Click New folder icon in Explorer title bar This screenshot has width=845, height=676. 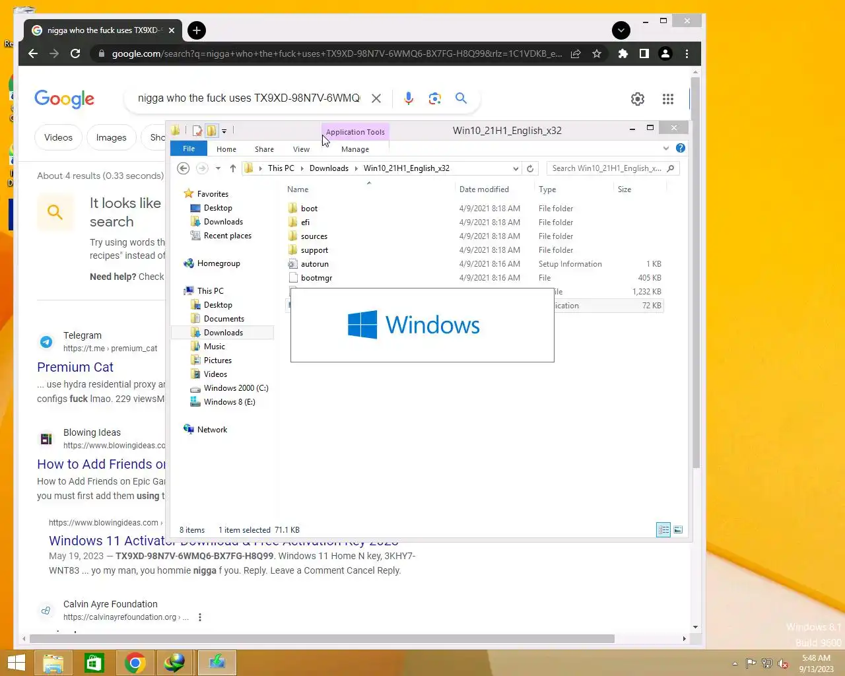211,131
